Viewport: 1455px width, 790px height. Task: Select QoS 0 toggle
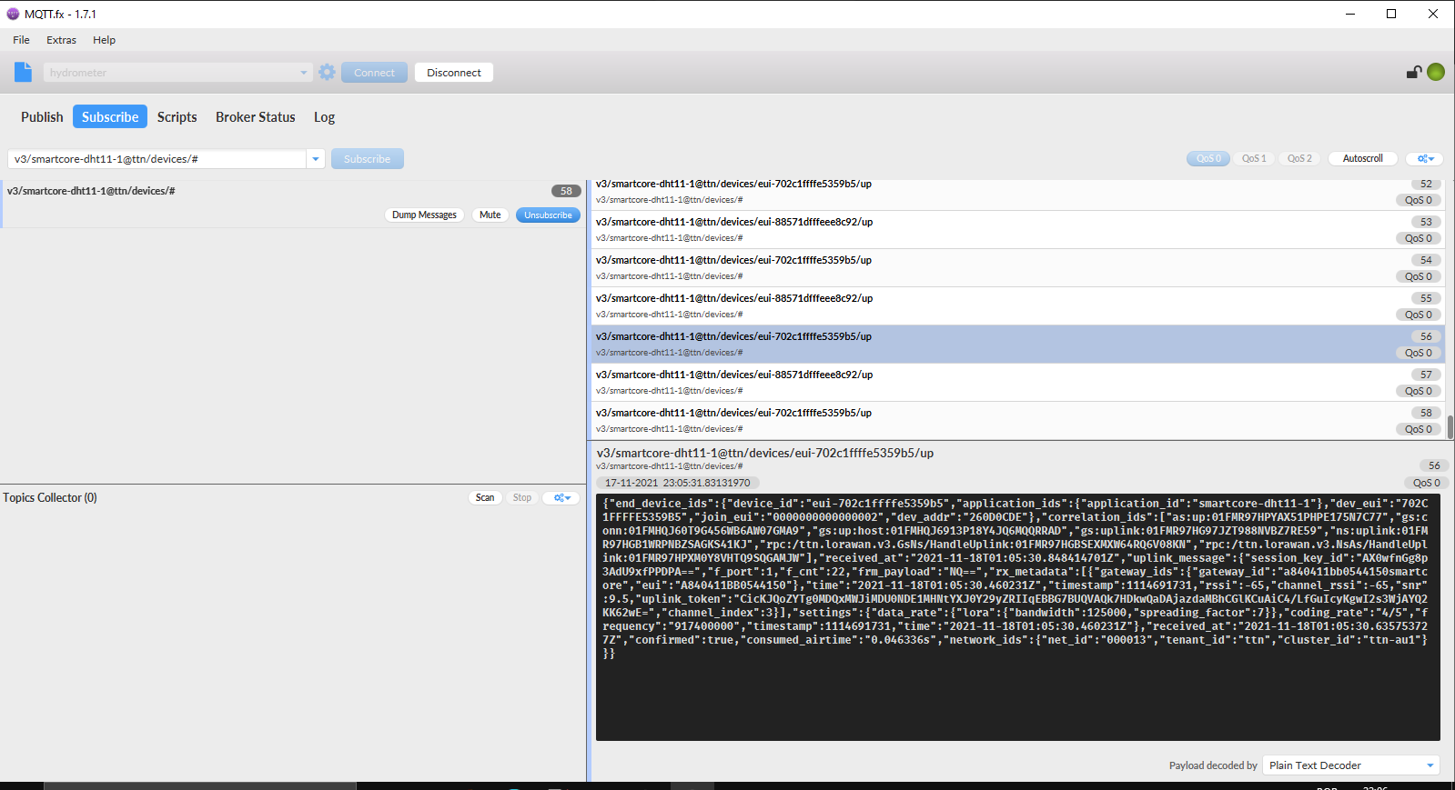click(x=1208, y=158)
